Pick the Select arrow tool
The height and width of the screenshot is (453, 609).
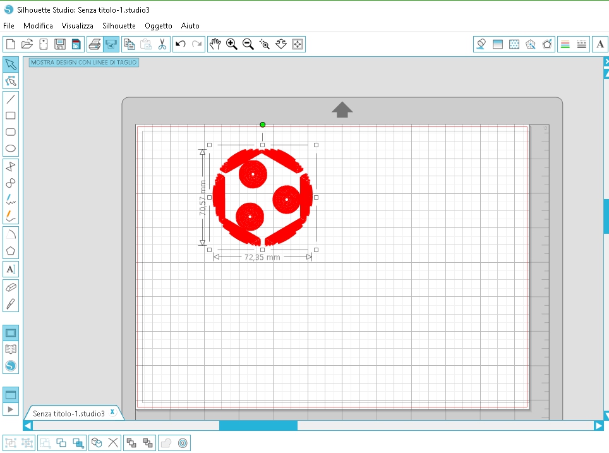(11, 64)
